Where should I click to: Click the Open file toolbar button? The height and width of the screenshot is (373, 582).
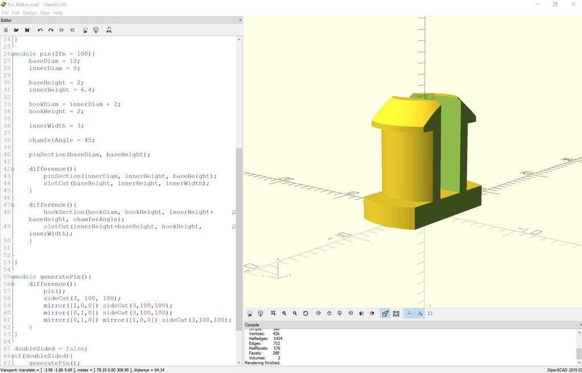[x=16, y=30]
